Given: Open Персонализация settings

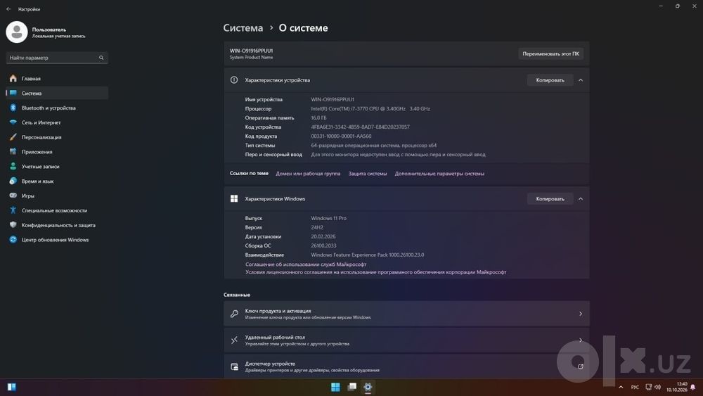Looking at the screenshot, I should (57, 137).
